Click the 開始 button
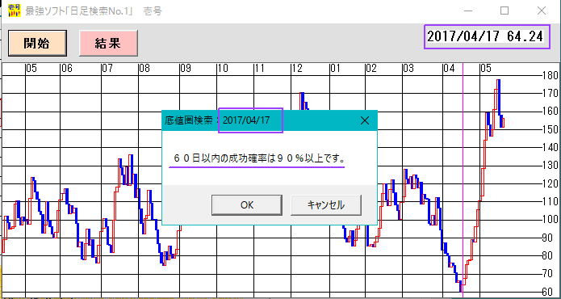This screenshot has width=561, height=299. (37, 44)
